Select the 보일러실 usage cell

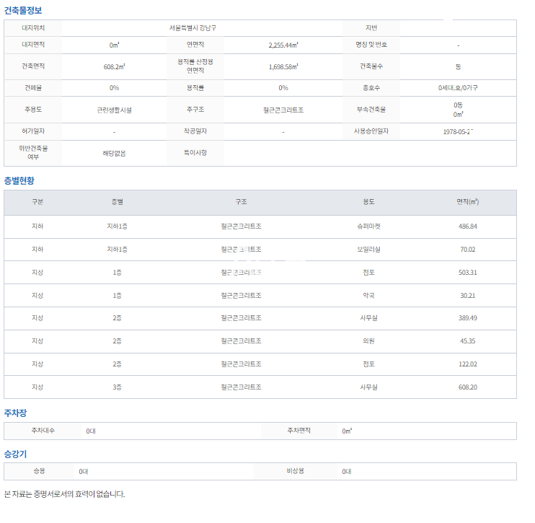coord(369,250)
